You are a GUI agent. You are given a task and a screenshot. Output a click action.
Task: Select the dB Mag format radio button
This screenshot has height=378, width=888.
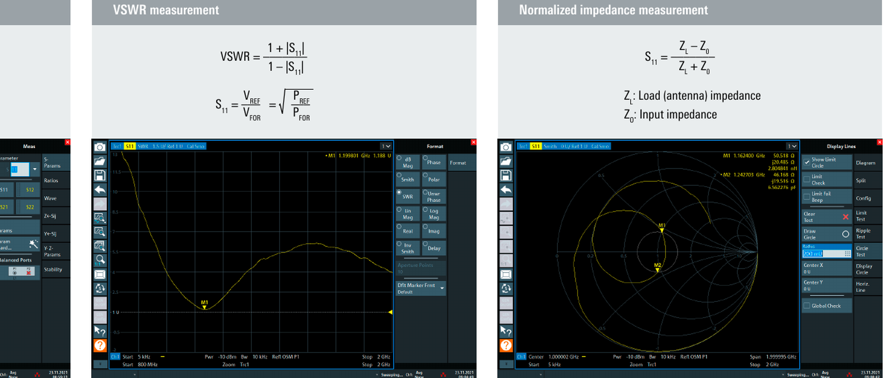point(399,158)
